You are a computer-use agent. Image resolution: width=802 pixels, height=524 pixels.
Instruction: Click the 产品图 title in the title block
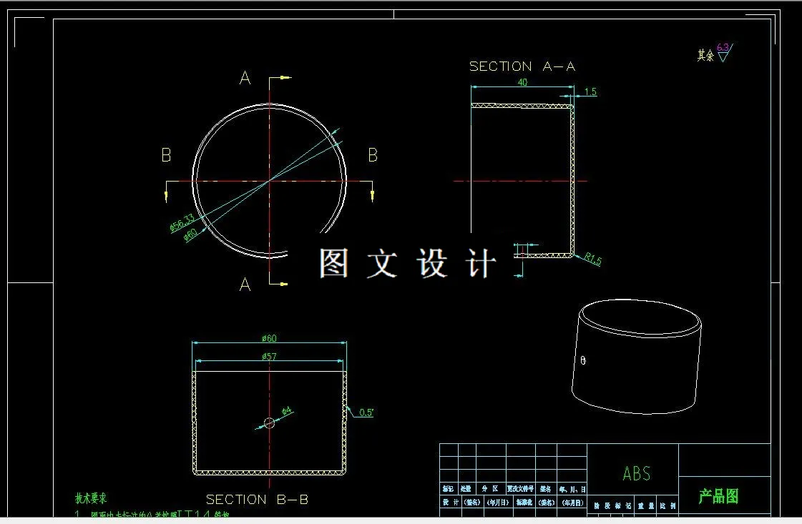coord(719,496)
